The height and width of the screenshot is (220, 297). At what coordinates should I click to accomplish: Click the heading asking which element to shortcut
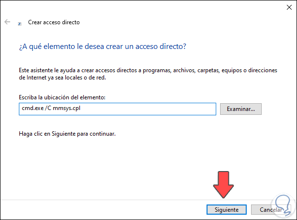102,47
